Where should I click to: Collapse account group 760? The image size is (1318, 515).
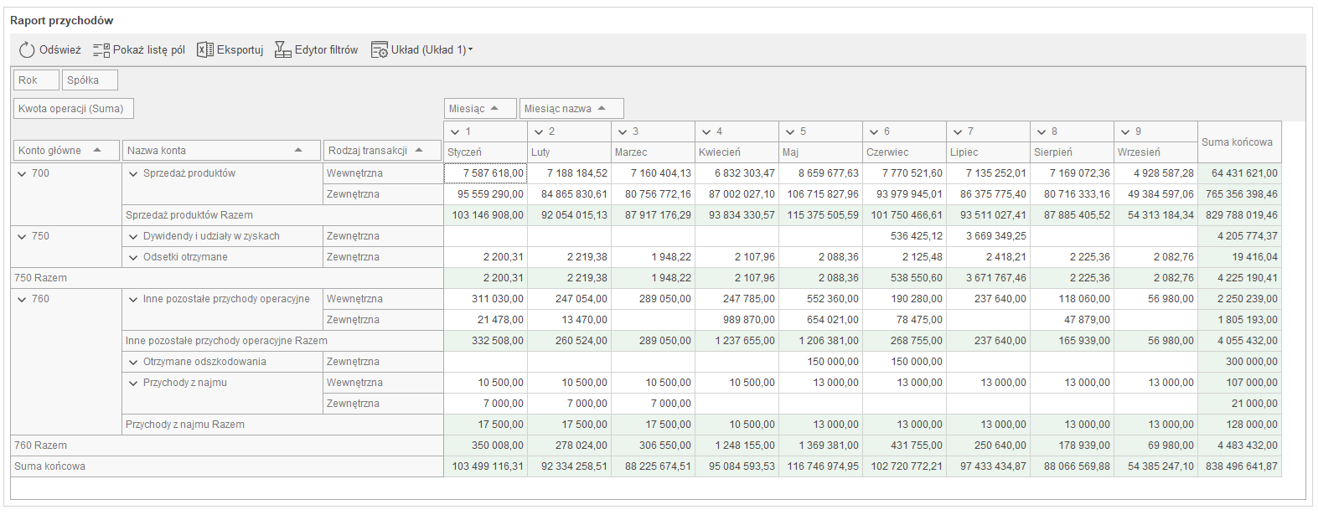pyautogui.click(x=22, y=299)
